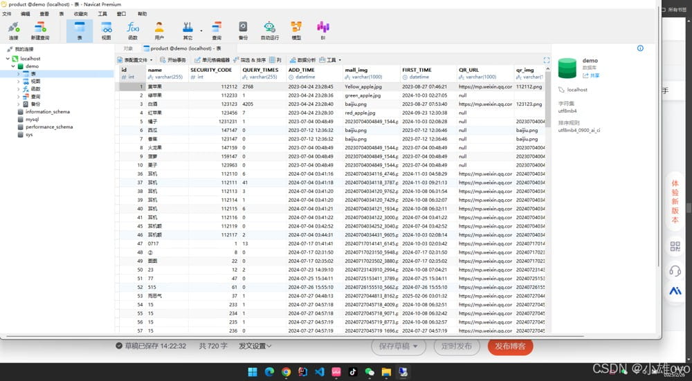Open the 收藏夹 menu in menu bar
The image size is (692, 381).
[x=81, y=14]
